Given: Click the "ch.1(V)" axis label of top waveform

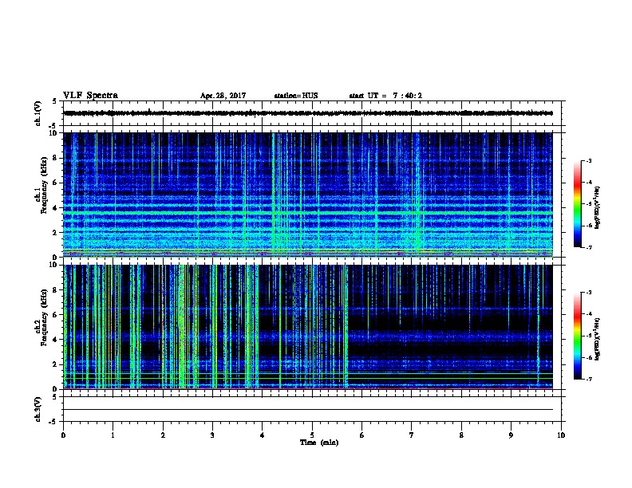Looking at the screenshot, I should tap(38, 113).
